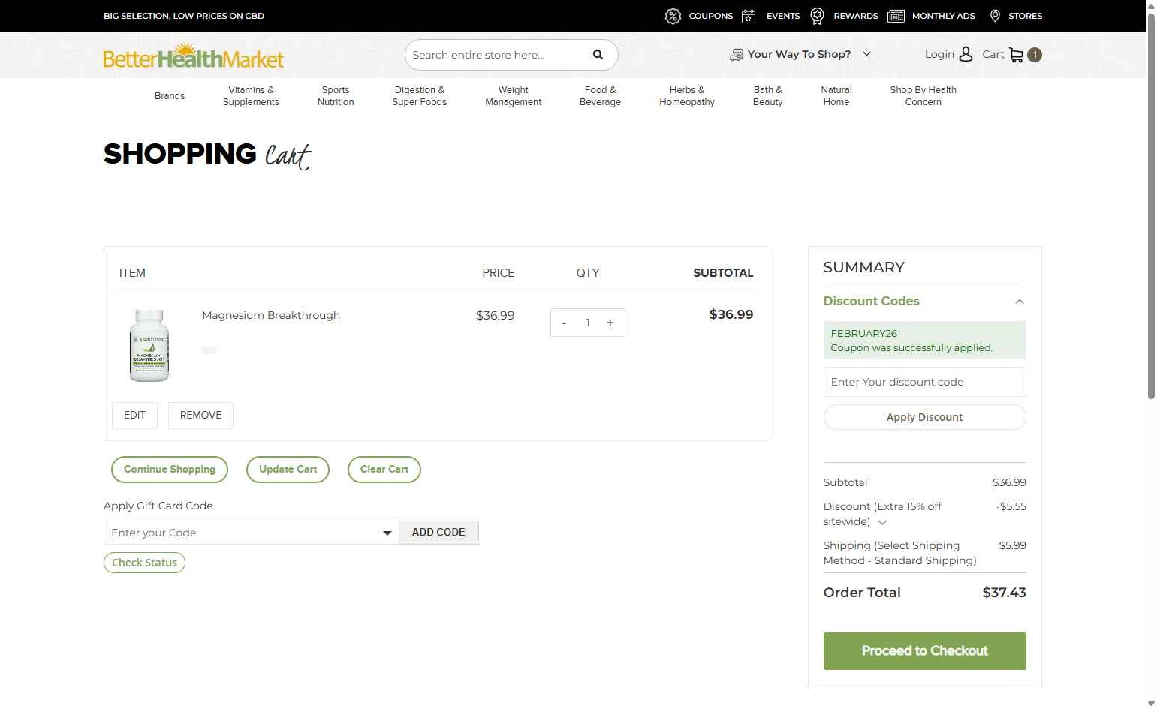Click the cart item count badge
1157x709 pixels.
pyautogui.click(x=1035, y=55)
